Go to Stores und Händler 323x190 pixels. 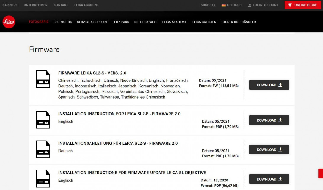[238, 22]
